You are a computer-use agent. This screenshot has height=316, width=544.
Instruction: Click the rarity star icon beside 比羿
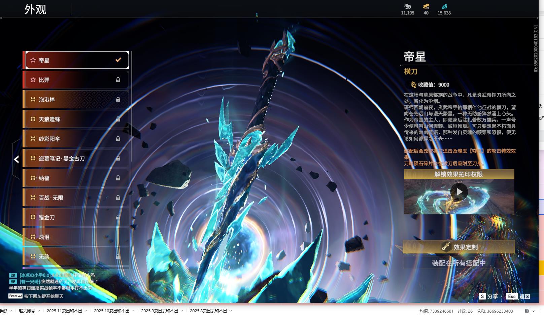coord(33,80)
